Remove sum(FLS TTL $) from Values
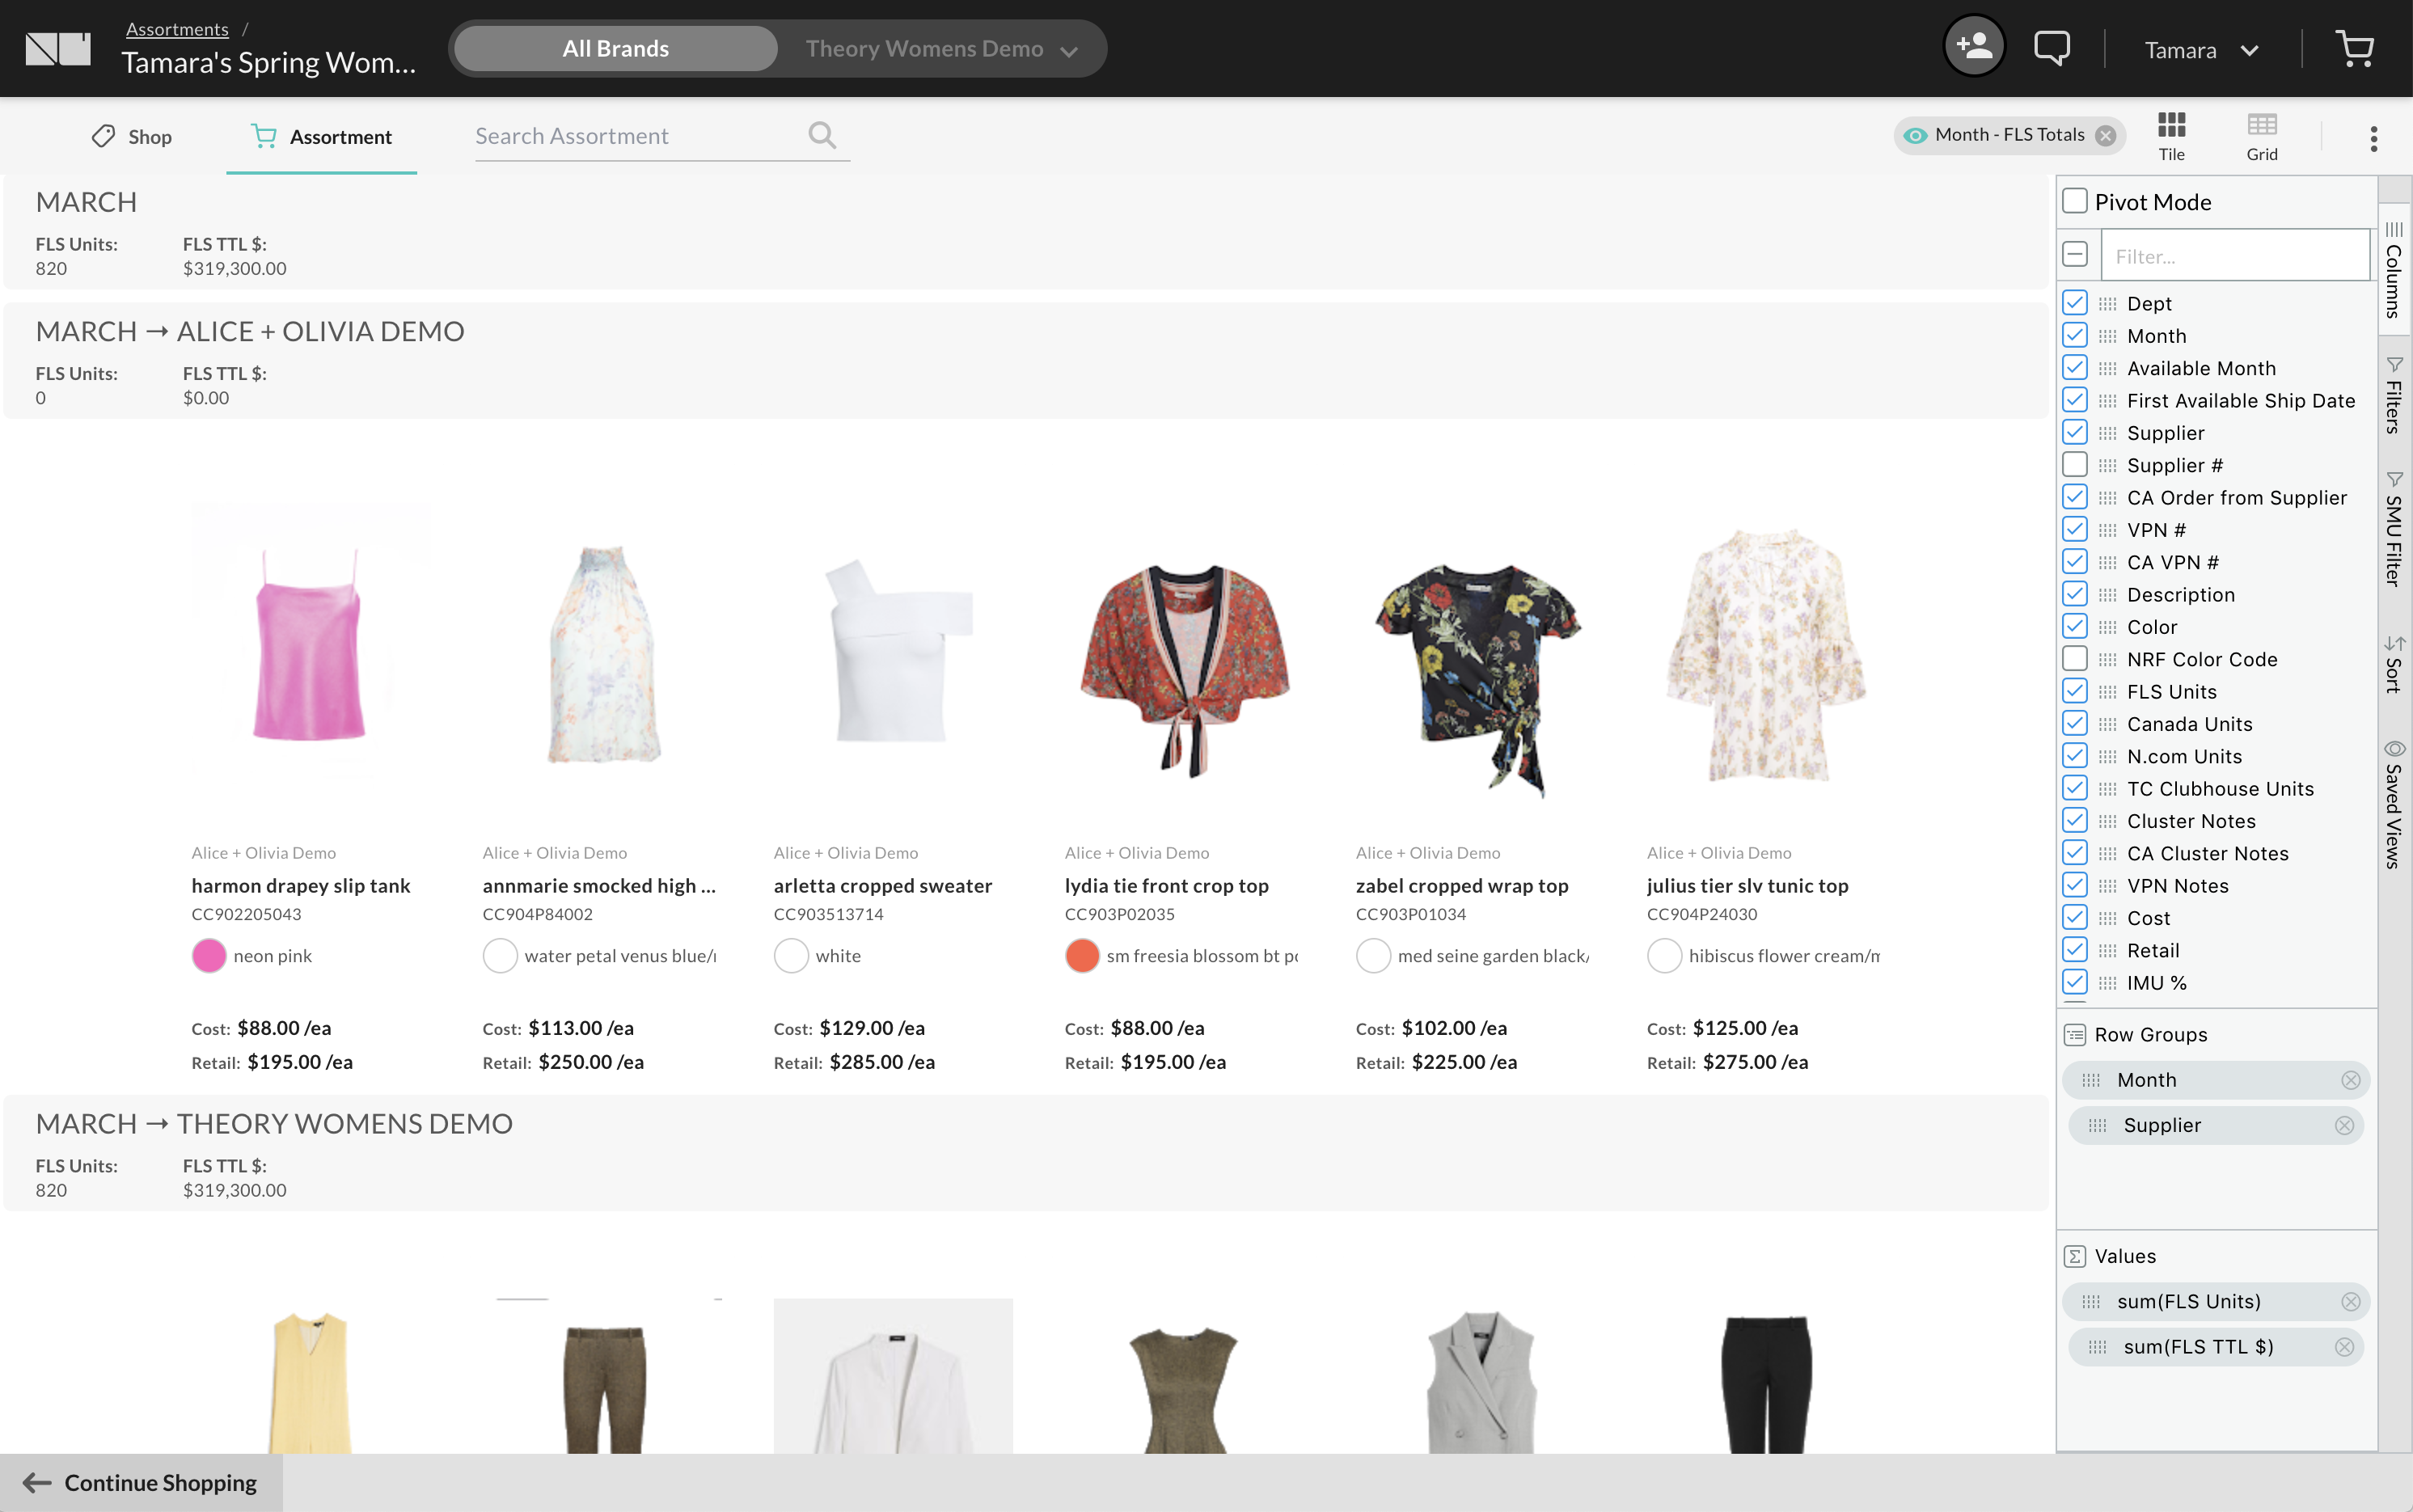2413x1512 pixels. 2344,1347
